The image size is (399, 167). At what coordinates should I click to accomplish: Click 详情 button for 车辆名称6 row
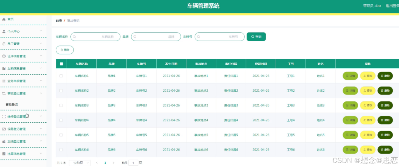[350, 150]
